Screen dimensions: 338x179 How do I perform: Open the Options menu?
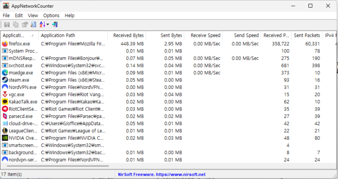point(51,15)
